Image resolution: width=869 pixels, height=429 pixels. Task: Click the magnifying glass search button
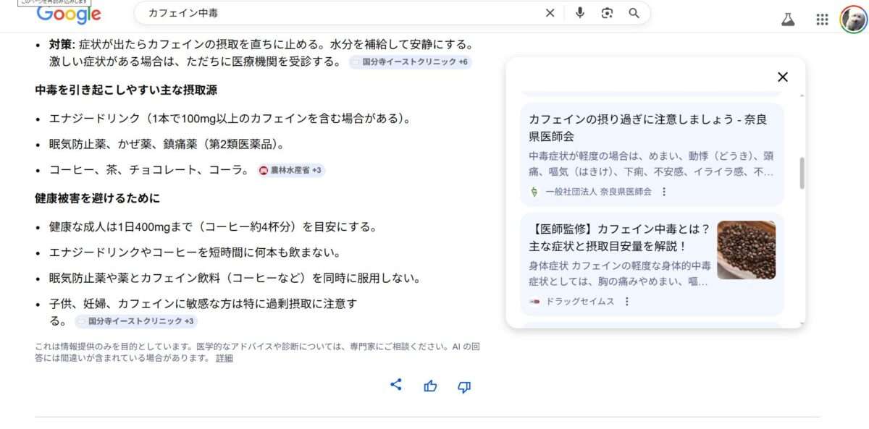634,13
